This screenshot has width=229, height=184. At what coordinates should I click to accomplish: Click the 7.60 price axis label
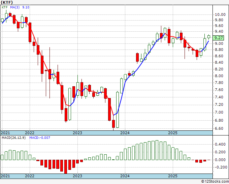click(x=219, y=90)
